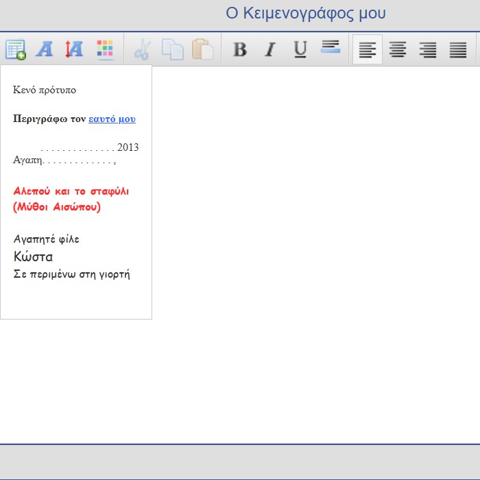Insert horizontal line icon
This screenshot has height=480, width=480.
tap(331, 47)
